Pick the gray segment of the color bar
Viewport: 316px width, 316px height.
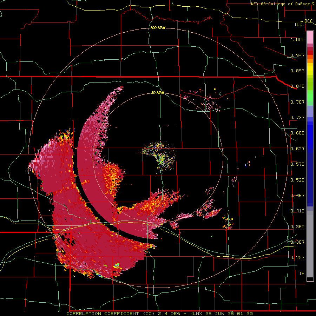pyautogui.click(x=310, y=244)
